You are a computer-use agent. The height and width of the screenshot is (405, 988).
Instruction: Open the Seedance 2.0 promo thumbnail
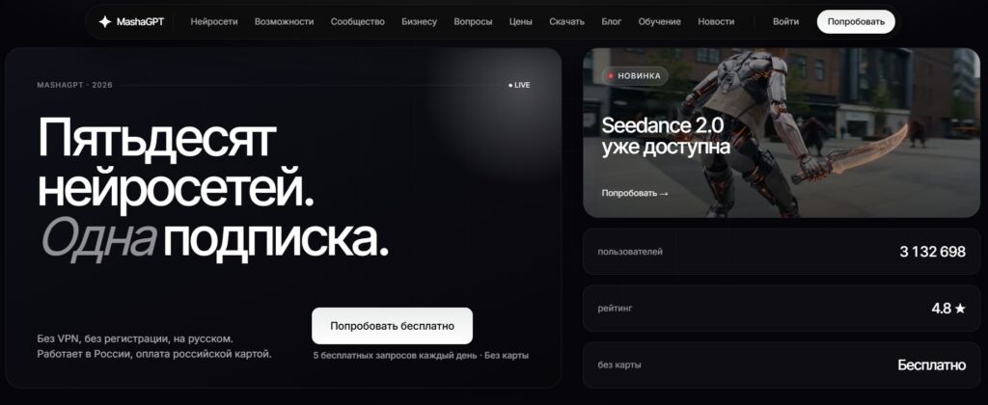tap(782, 133)
